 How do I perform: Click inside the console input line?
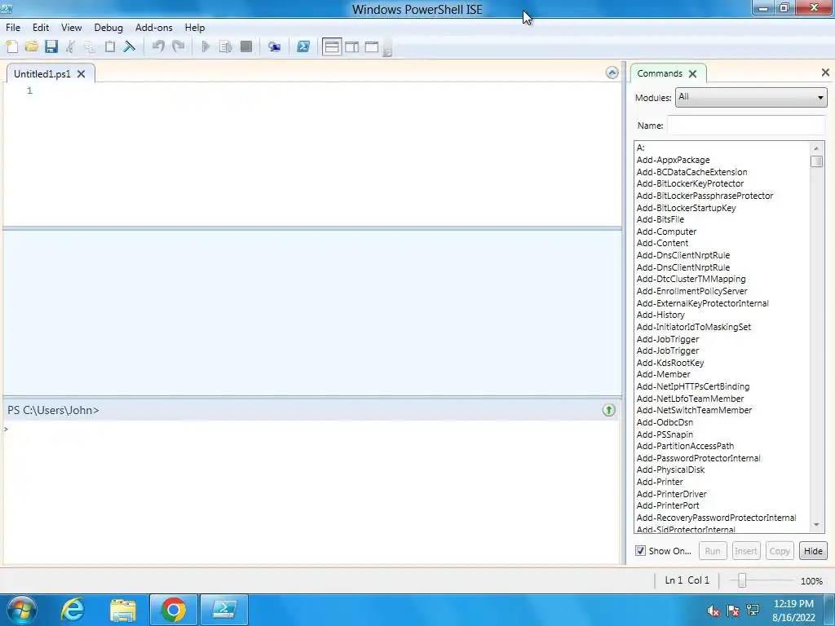click(311, 429)
